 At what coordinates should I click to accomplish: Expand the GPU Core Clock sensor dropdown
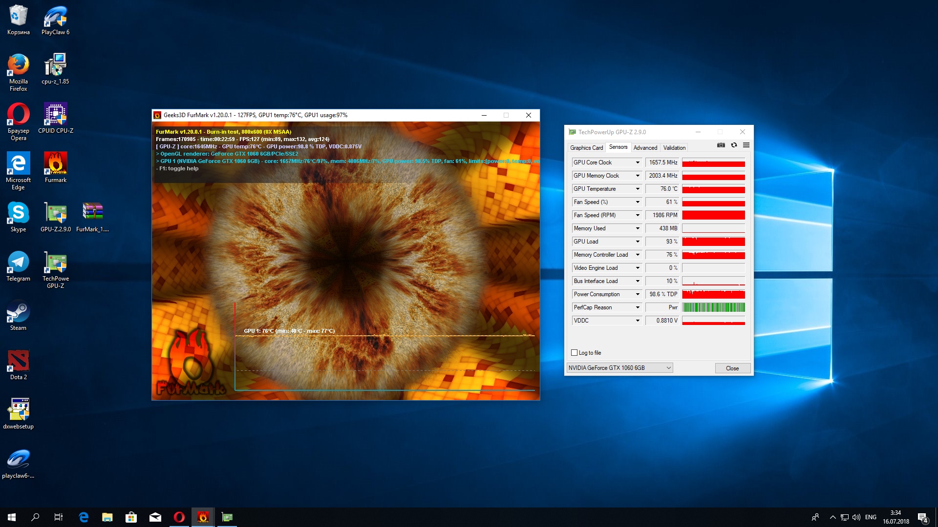click(x=638, y=162)
